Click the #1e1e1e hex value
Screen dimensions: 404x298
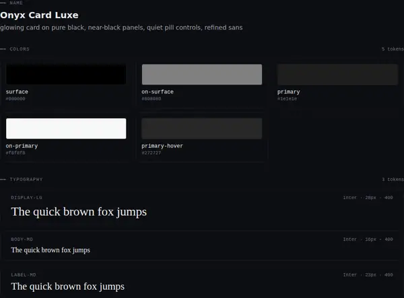coord(287,99)
